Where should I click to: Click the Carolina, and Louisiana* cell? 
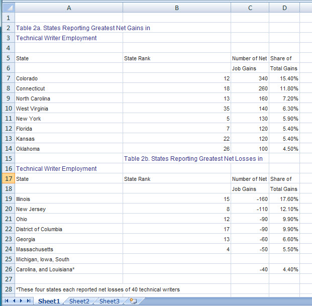pos(69,269)
